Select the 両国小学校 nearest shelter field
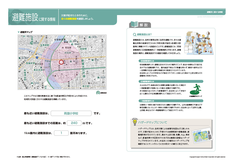234x165 pixels. 71,113
